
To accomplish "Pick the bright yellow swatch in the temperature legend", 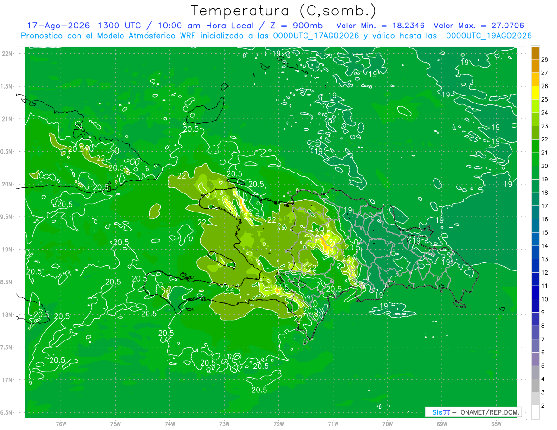I will coord(535,93).
